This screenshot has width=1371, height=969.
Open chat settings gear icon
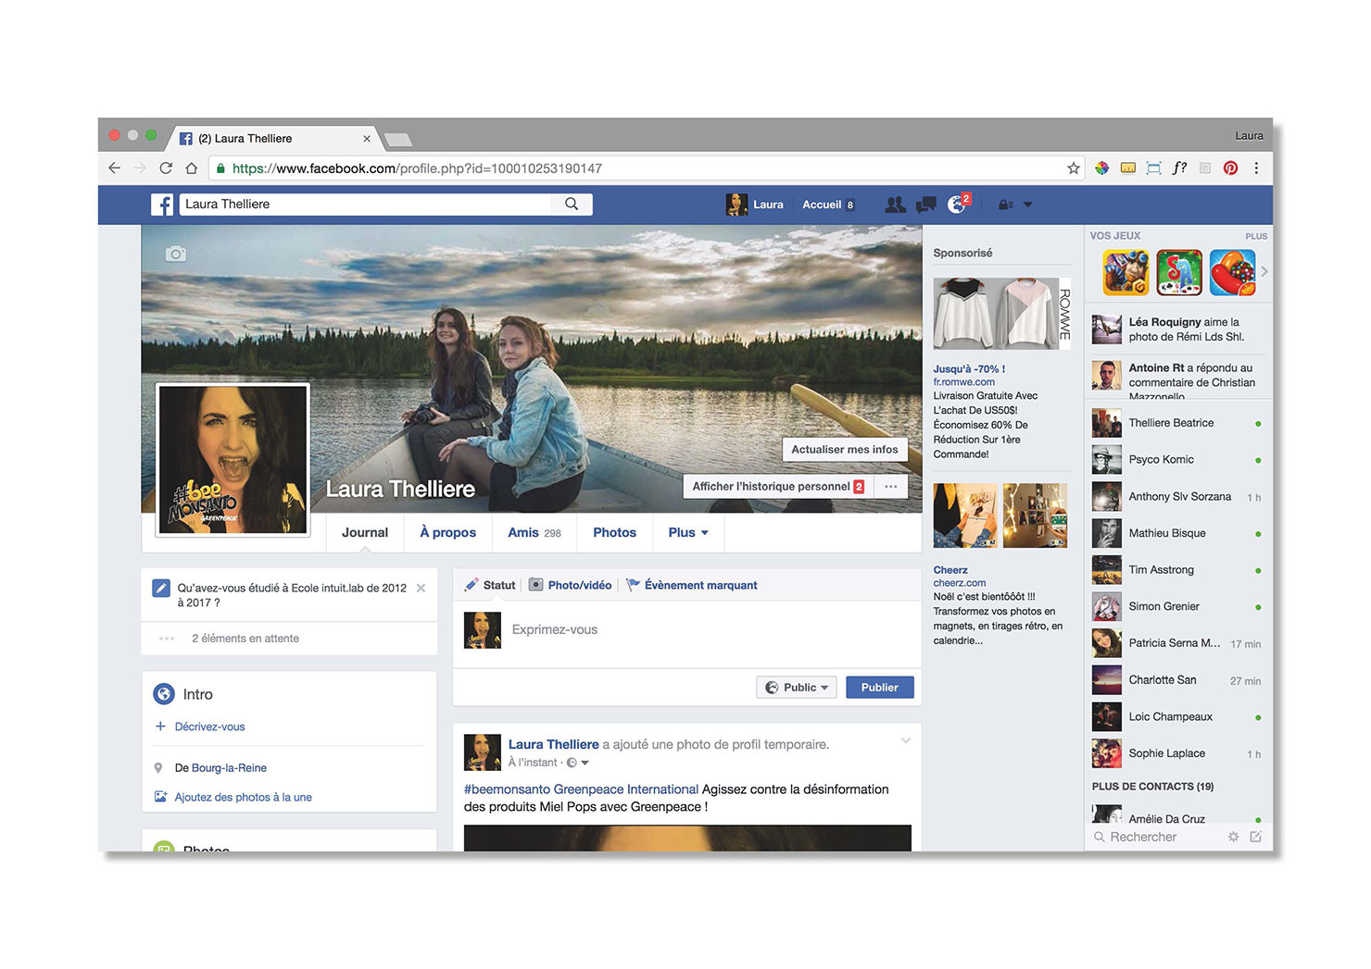click(1233, 837)
